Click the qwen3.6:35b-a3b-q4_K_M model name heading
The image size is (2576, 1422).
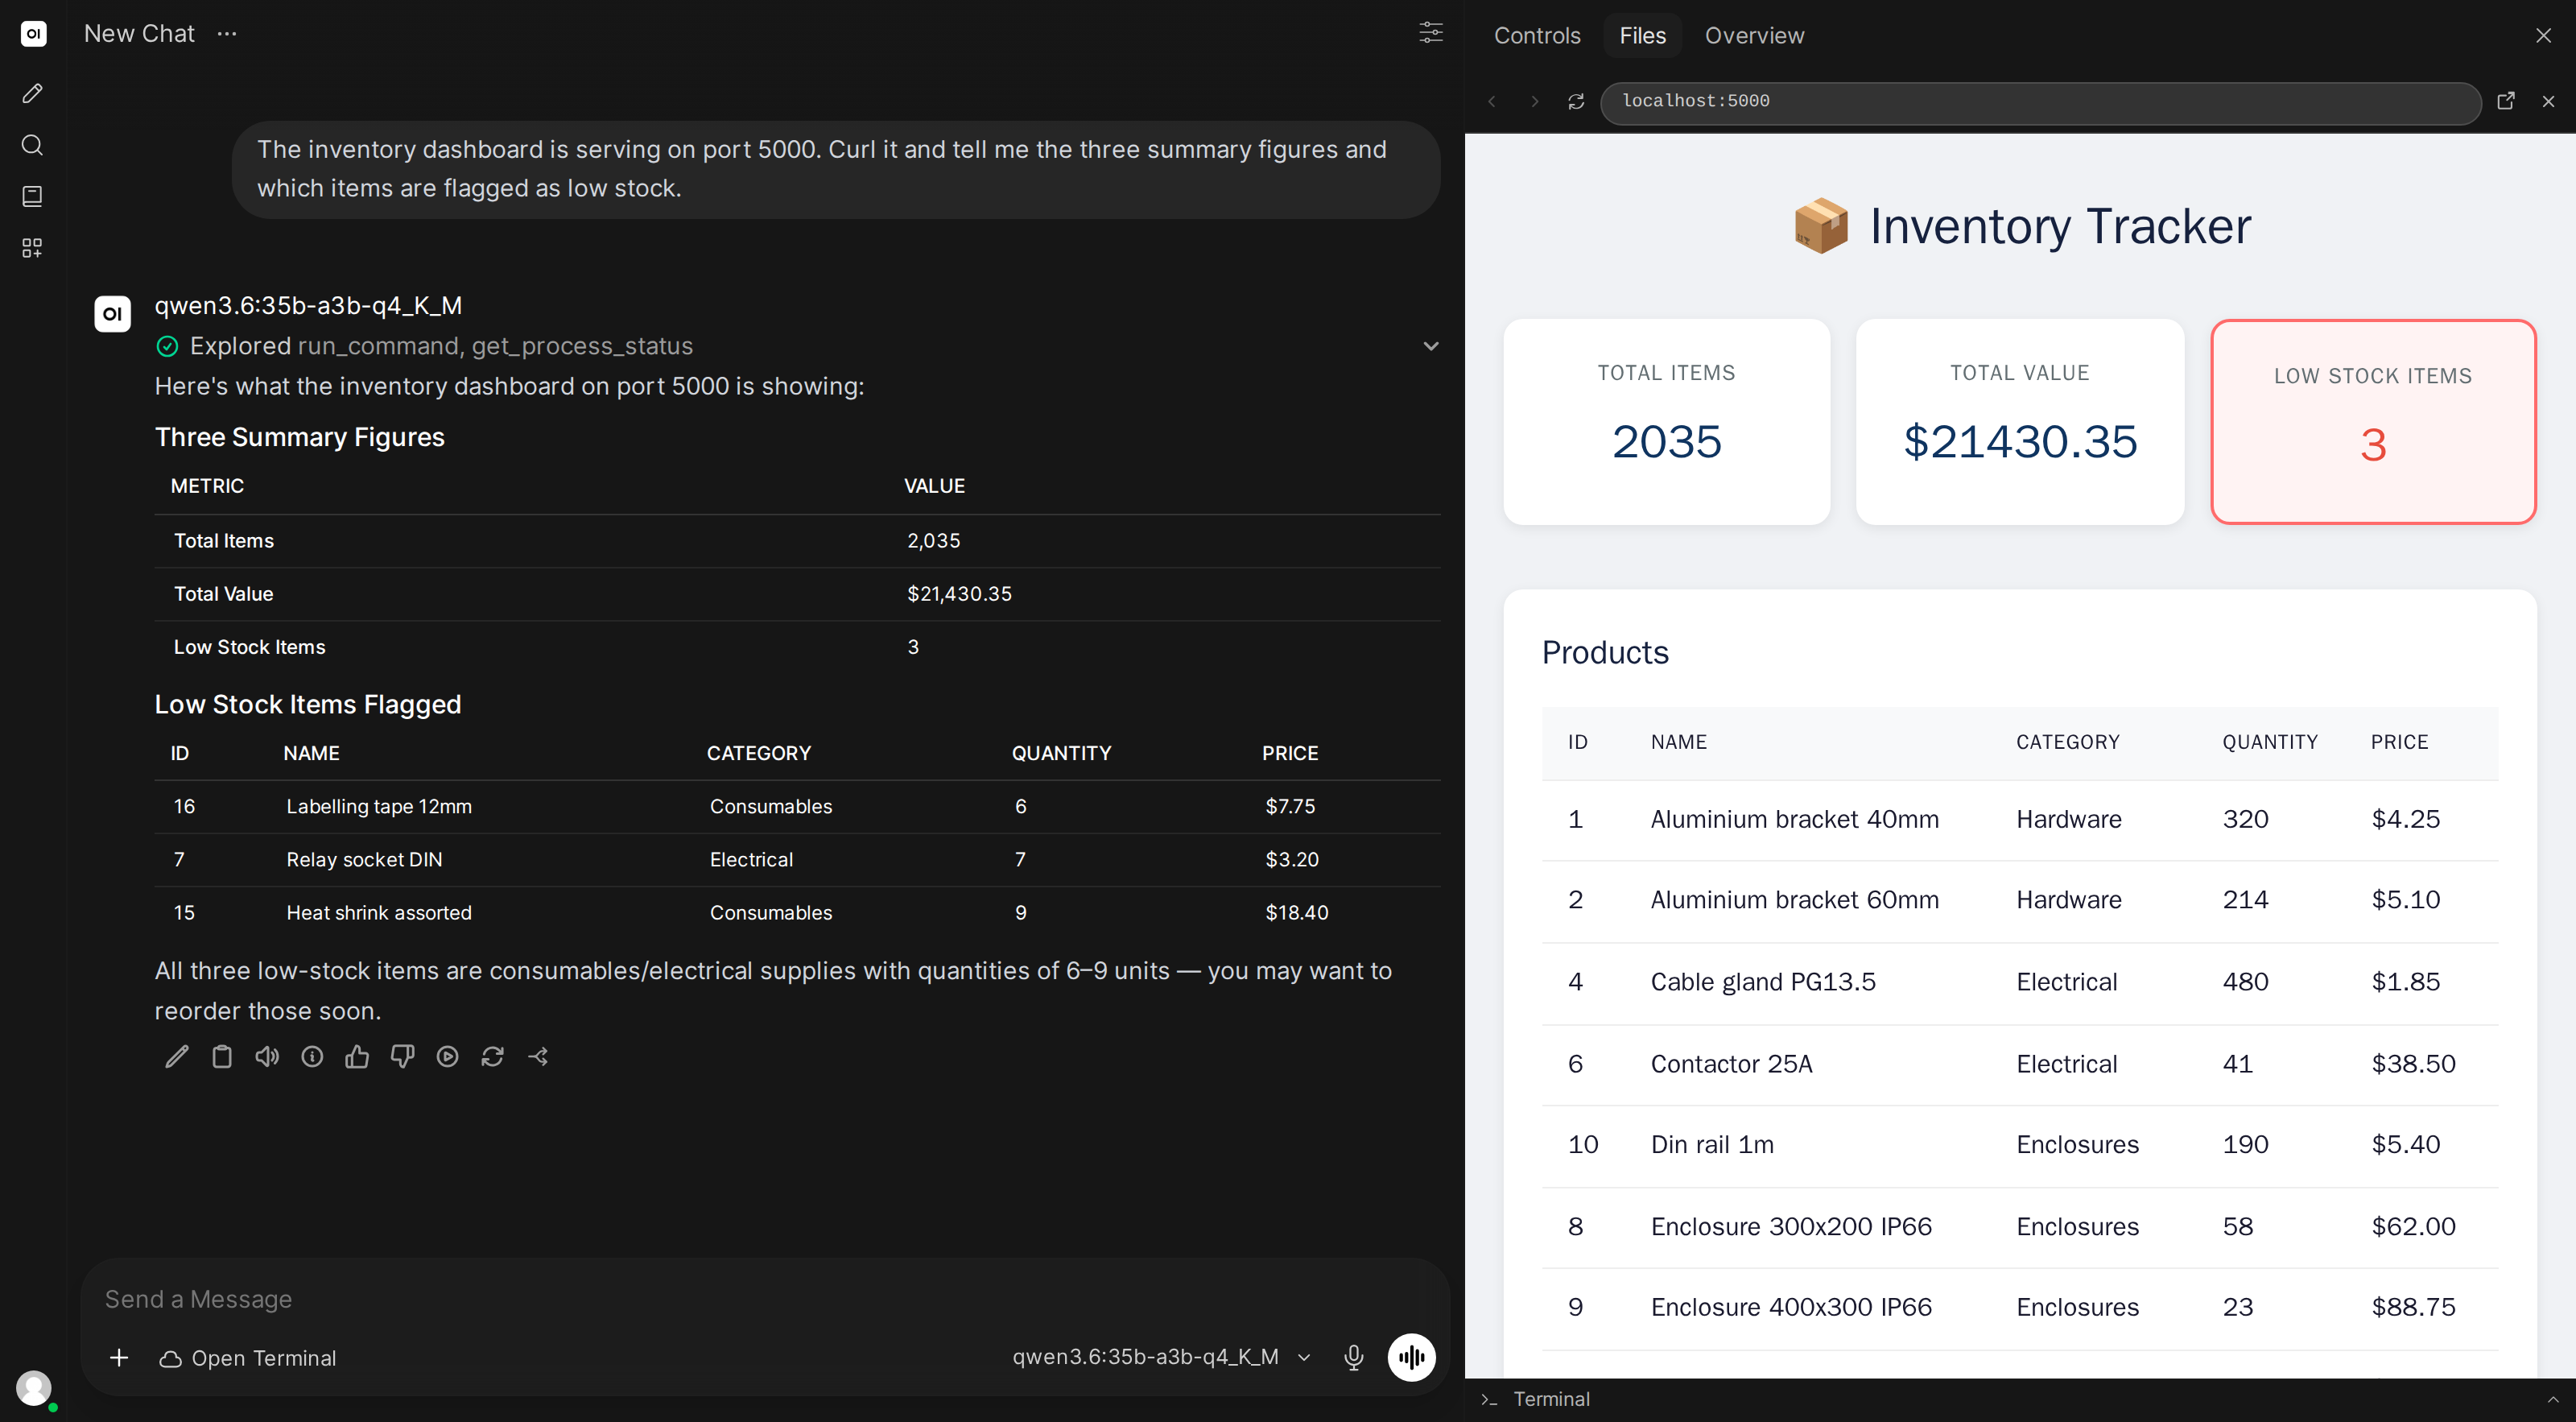pyautogui.click(x=308, y=305)
